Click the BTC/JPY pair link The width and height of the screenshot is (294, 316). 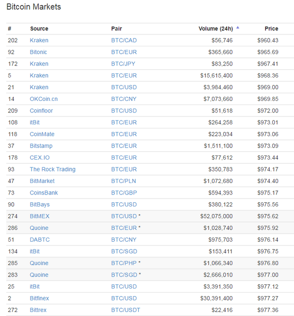click(x=123, y=64)
